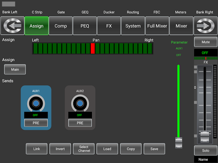Click the red pan center segment
This screenshot has width=218, height=163.
pos(93,48)
